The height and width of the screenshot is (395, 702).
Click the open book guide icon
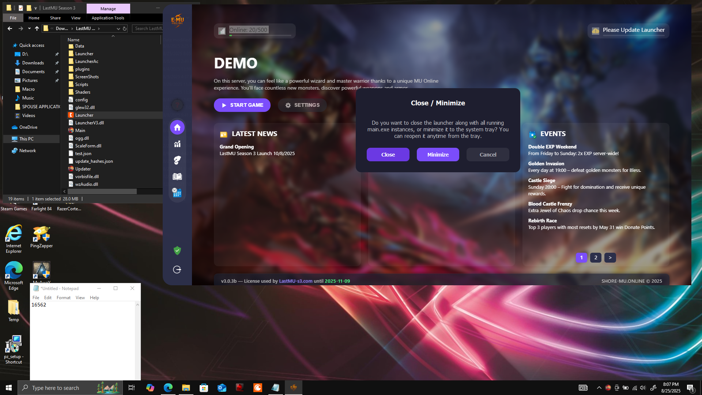177,176
